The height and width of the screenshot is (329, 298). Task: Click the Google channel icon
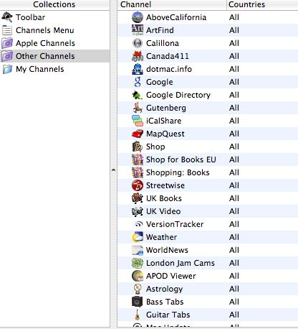(138, 82)
